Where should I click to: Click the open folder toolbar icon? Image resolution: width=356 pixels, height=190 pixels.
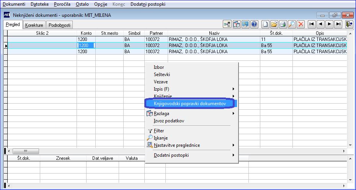pyautogui.click(x=274, y=24)
